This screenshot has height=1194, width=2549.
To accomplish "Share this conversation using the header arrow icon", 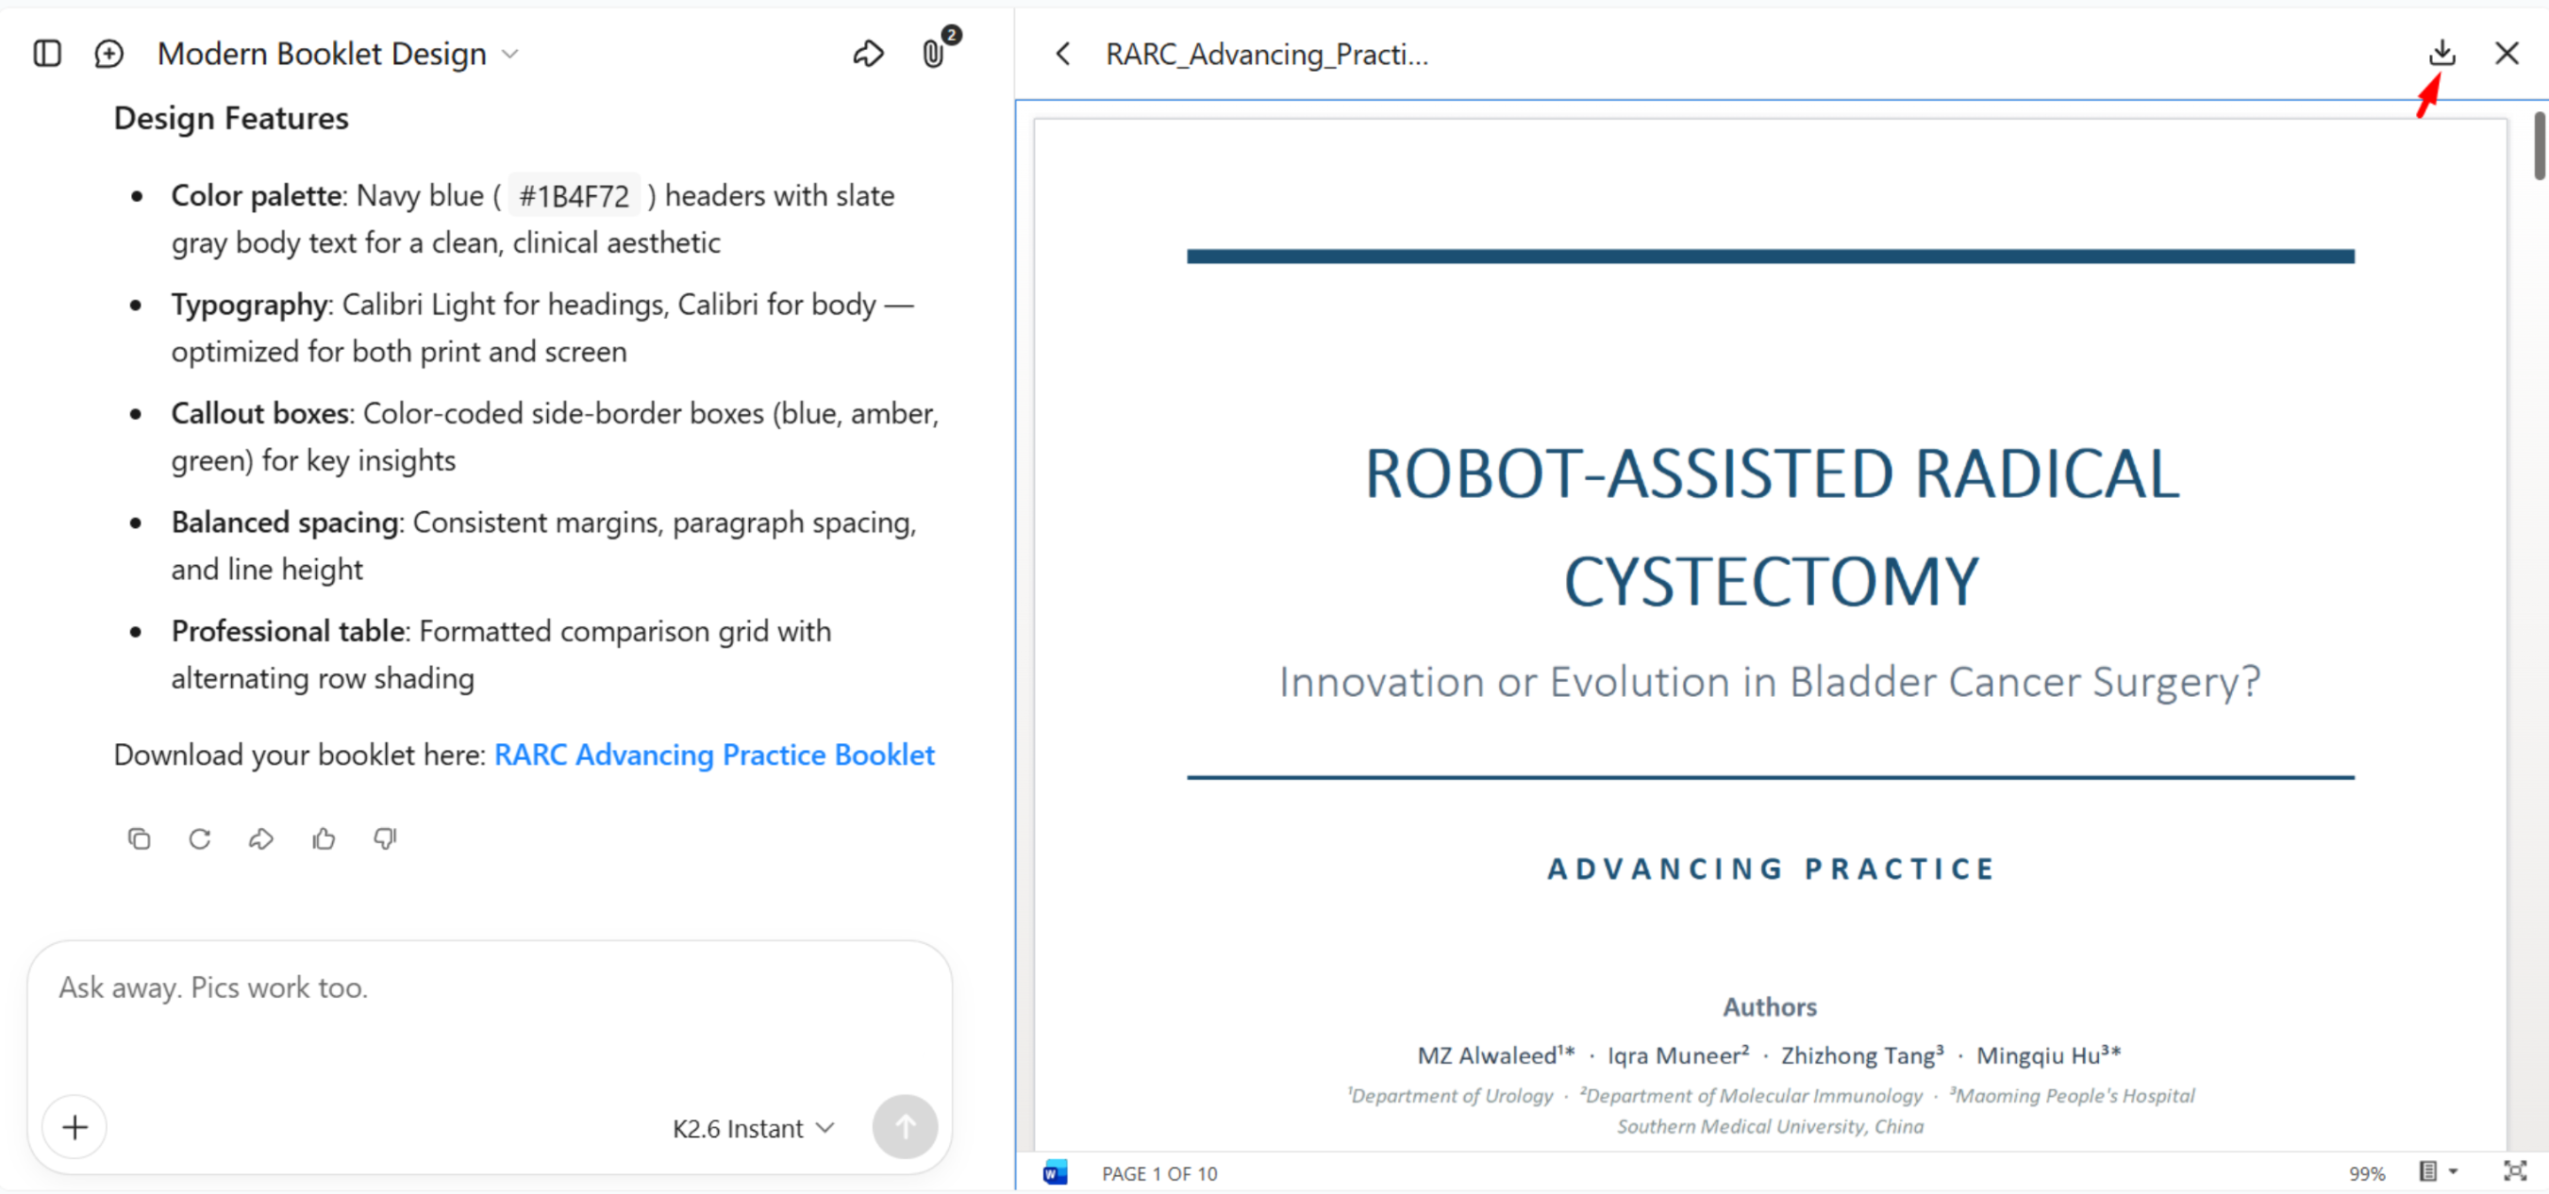I will point(868,54).
